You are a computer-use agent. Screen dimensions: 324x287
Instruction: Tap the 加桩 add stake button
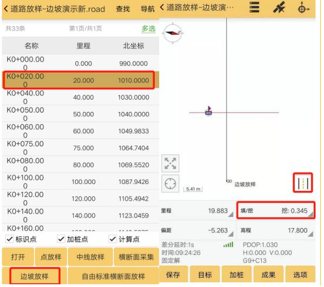(x=236, y=275)
